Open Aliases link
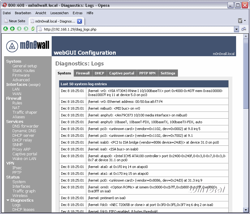This screenshot has width=250, height=214. (x=19, y=117)
